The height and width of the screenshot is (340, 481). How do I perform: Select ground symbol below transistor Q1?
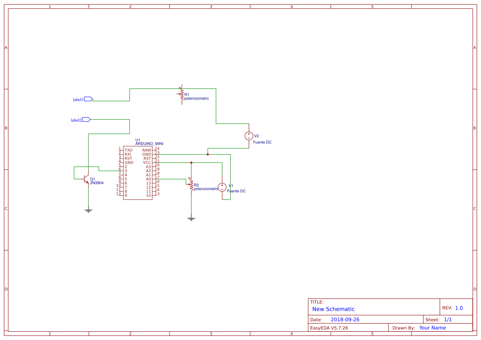click(88, 210)
